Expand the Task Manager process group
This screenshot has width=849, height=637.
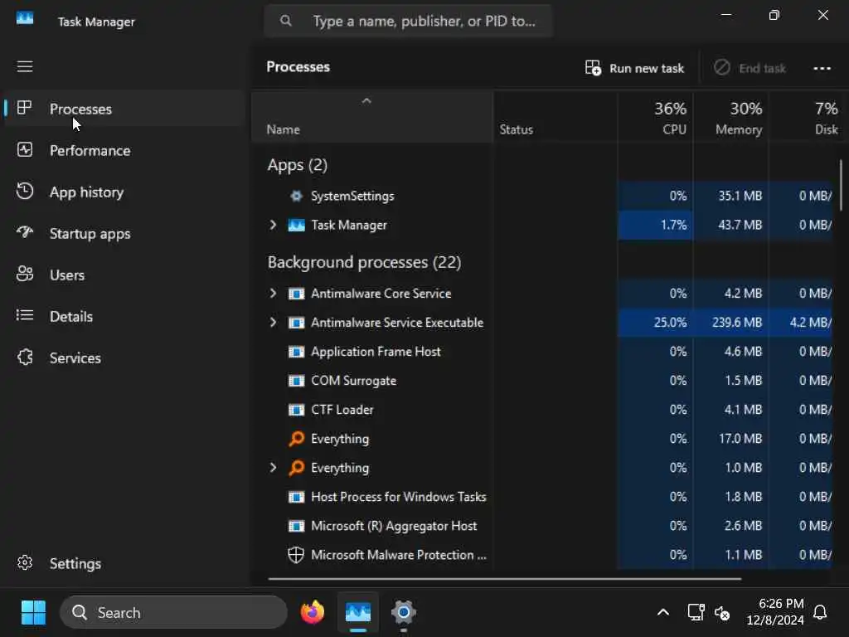click(x=273, y=225)
